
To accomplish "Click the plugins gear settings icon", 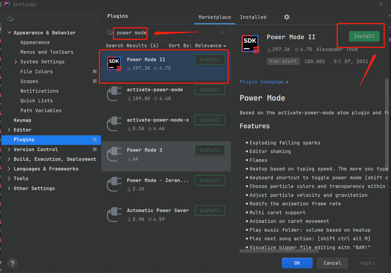I will [x=287, y=17].
